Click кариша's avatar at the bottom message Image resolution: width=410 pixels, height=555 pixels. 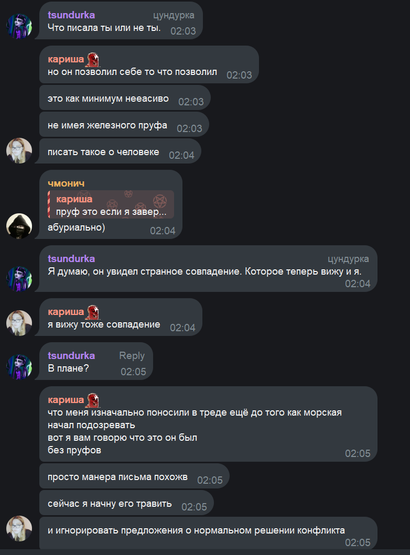coord(19,528)
